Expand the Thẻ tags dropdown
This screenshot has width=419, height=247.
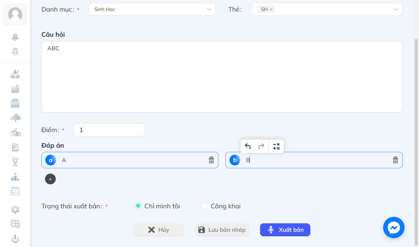[x=327, y=9]
